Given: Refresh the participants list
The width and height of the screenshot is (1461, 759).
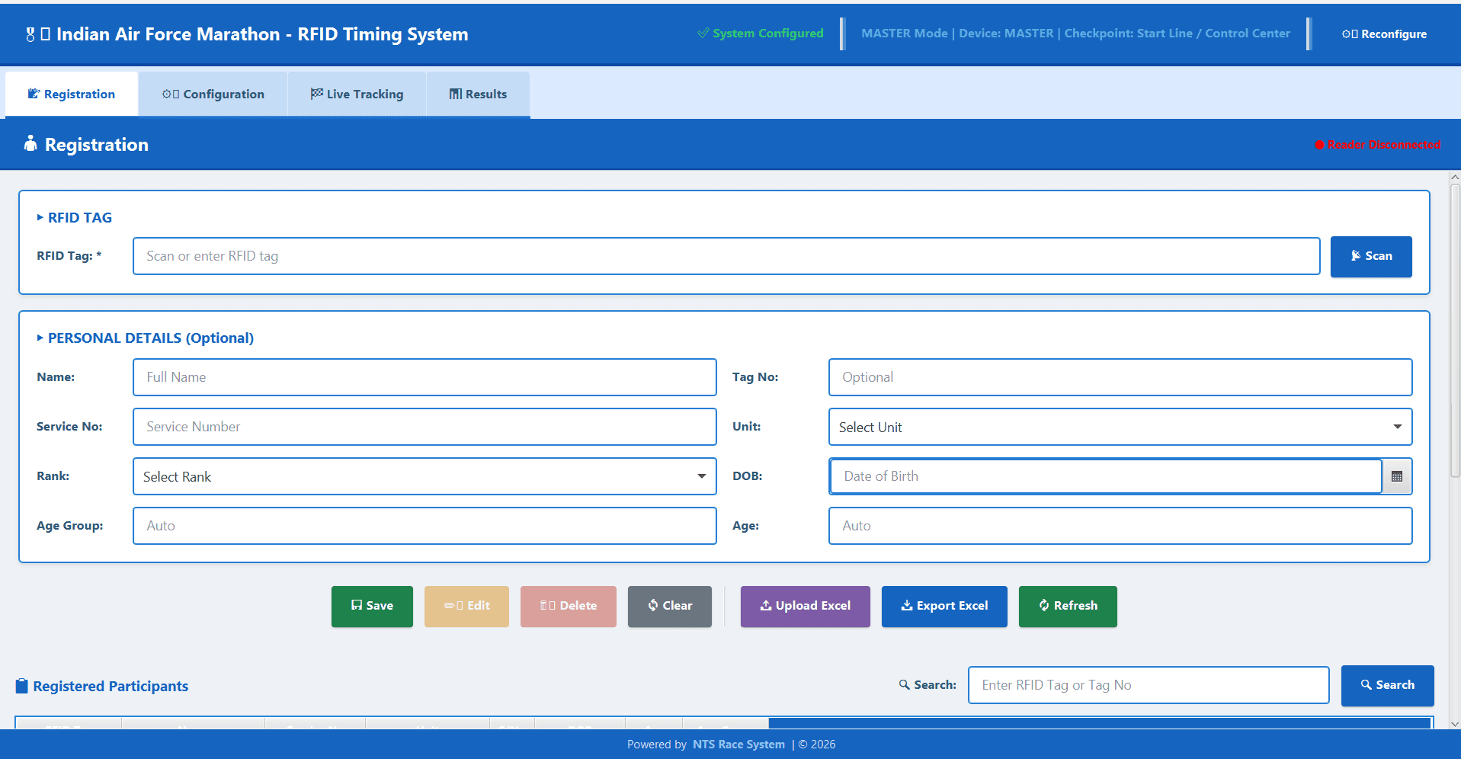Looking at the screenshot, I should (1068, 606).
